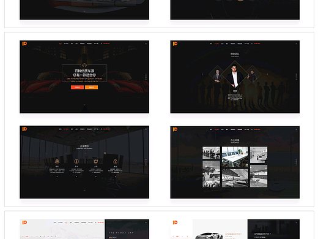The image size is (318, 239).
Task: Click the silver sports car image
Action: click(x=209, y=236)
